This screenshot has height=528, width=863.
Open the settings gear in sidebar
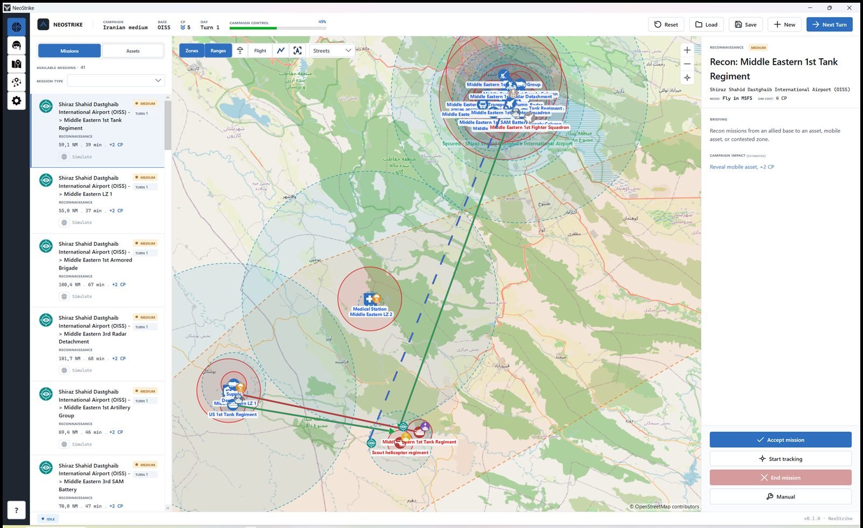coord(17,100)
